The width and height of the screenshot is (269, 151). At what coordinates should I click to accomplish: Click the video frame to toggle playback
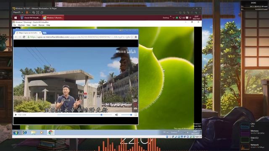(x=76, y=80)
